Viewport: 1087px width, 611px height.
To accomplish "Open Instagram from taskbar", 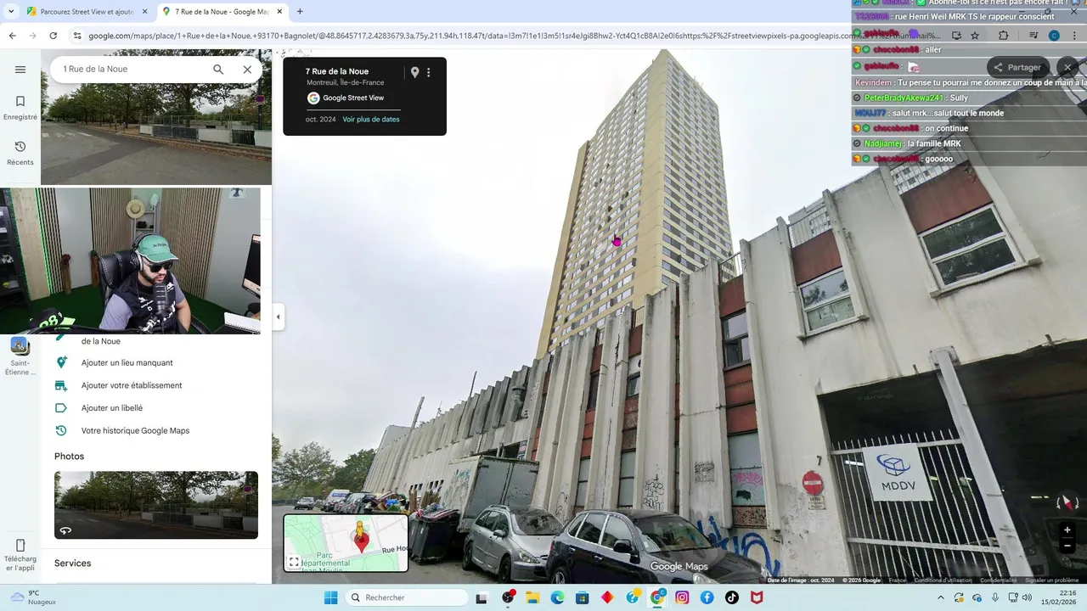I will pyautogui.click(x=682, y=597).
